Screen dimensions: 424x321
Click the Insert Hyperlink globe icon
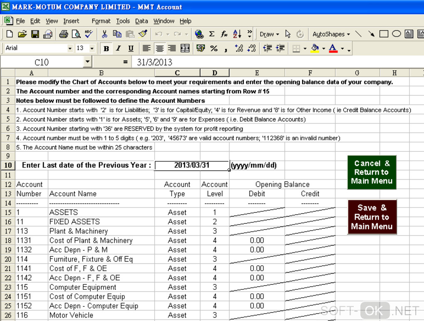pos(199,34)
